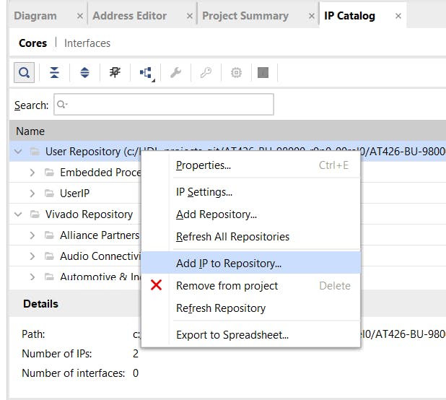Choose Refresh All Repositories menu entry
446x400 pixels.
coord(250,237)
